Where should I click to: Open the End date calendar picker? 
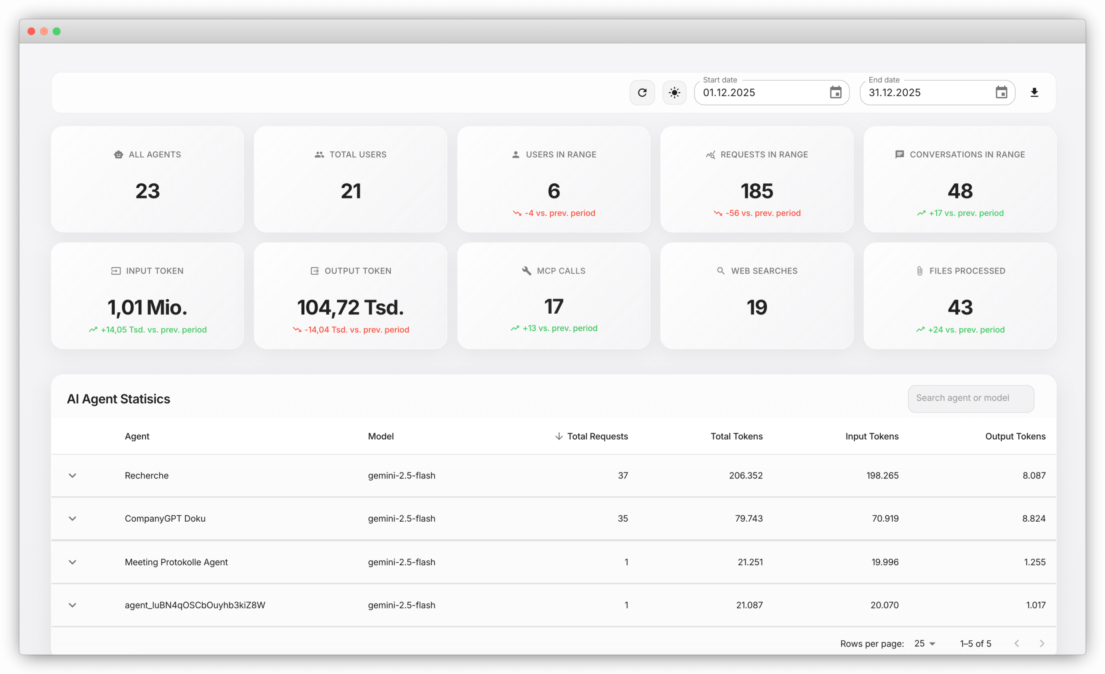pyautogui.click(x=1002, y=92)
